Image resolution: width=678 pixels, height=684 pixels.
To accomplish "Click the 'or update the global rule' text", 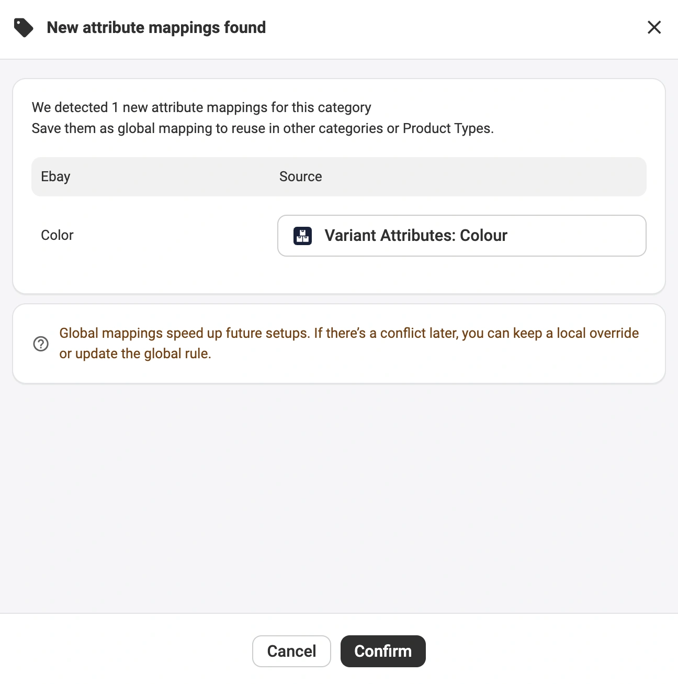I will tap(135, 354).
